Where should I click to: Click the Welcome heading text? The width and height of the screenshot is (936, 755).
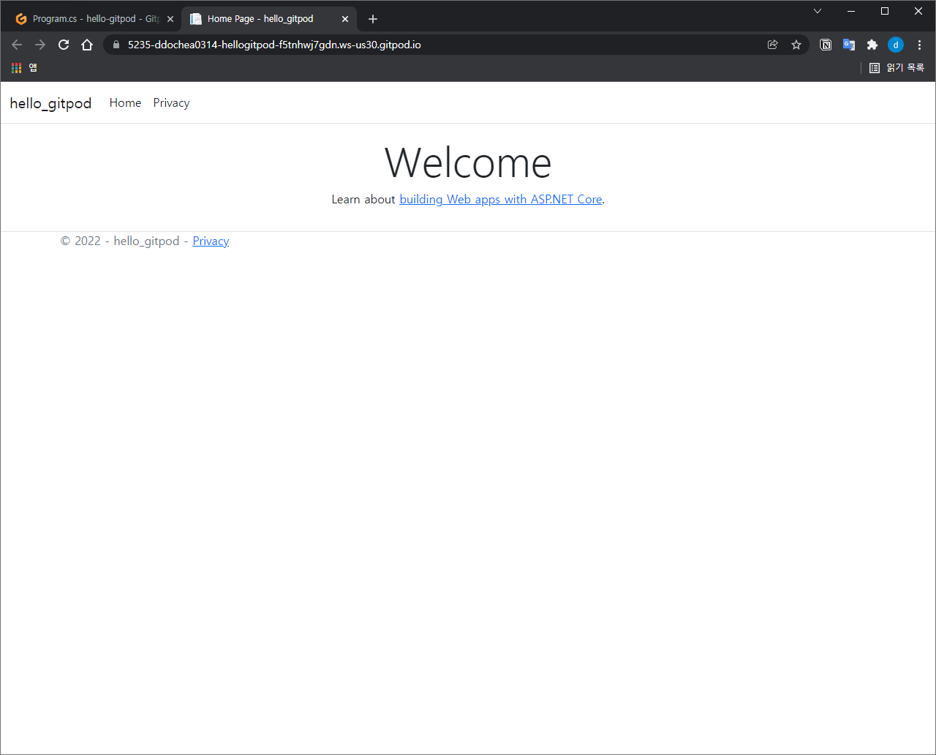(x=468, y=162)
